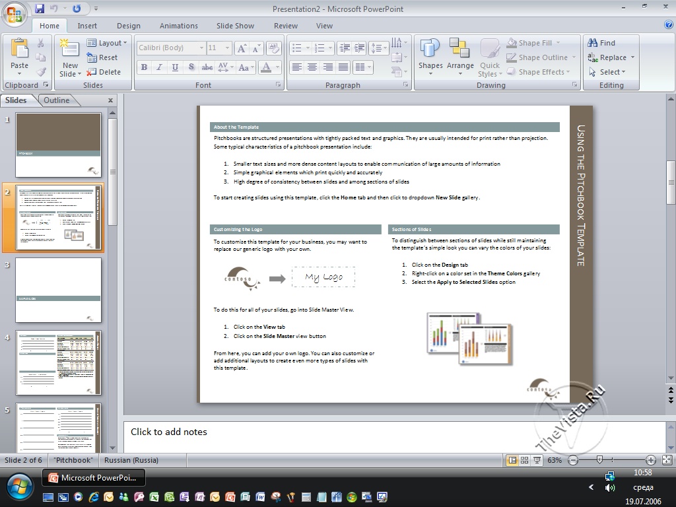
Task: Click the Format Painter brush icon
Action: coord(41,72)
